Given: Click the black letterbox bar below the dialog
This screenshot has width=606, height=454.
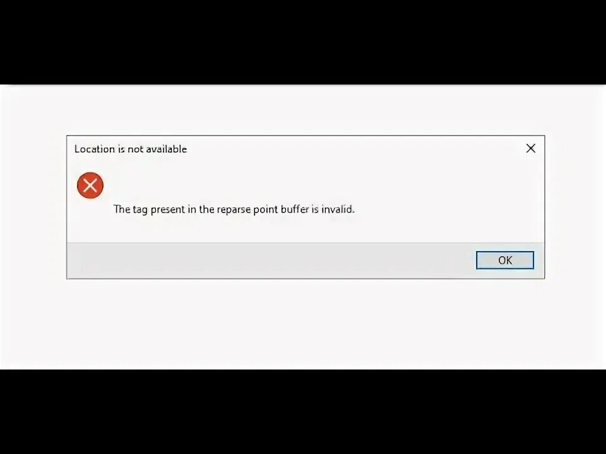Looking at the screenshot, I should point(303,412).
